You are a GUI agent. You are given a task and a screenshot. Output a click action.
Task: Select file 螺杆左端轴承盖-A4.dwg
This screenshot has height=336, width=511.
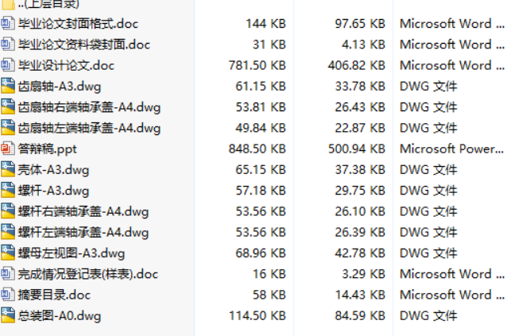tap(83, 232)
